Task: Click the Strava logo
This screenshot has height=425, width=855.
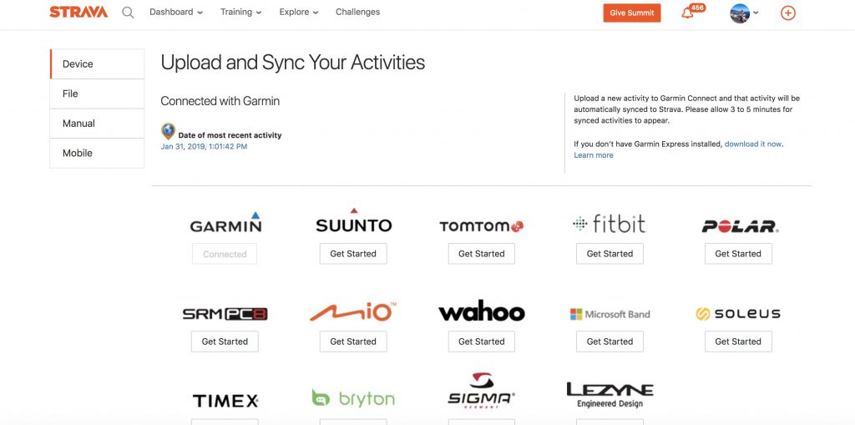Action: 78,12
